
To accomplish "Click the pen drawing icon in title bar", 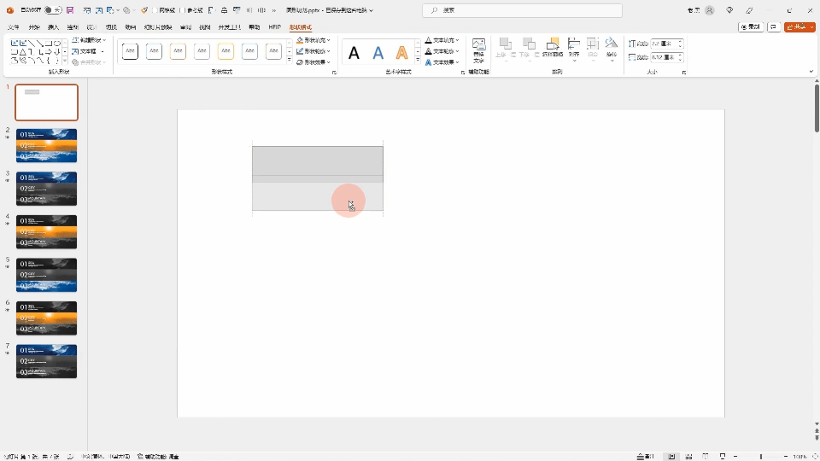I will [749, 10].
